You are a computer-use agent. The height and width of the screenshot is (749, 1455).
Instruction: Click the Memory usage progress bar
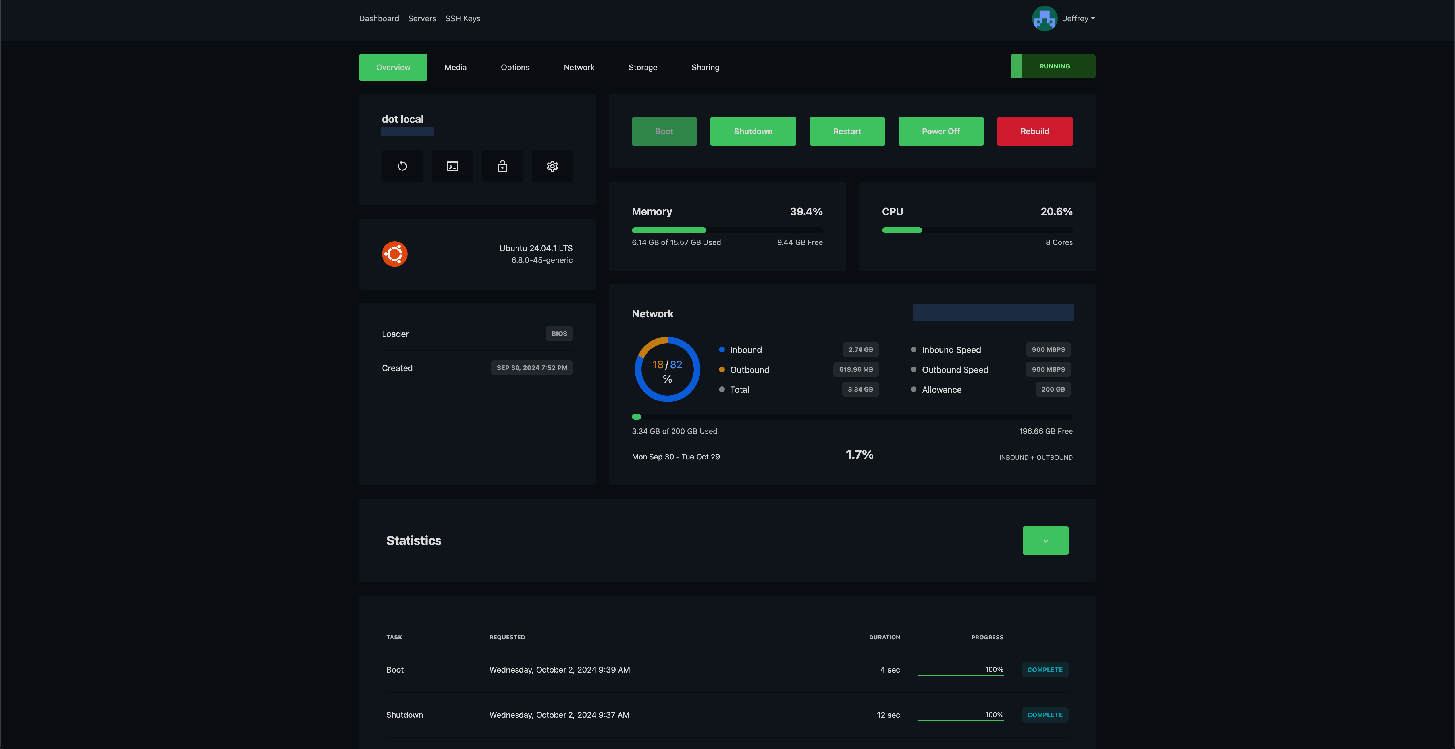click(x=727, y=230)
